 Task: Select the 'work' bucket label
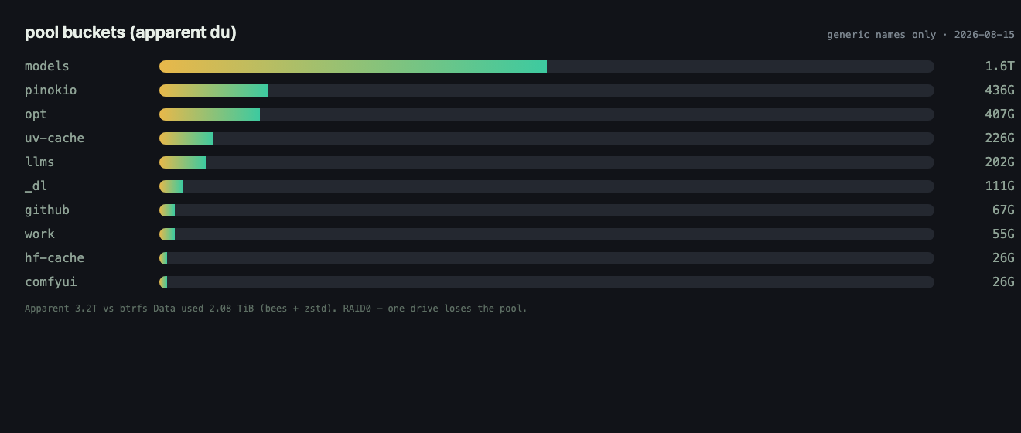click(x=39, y=234)
